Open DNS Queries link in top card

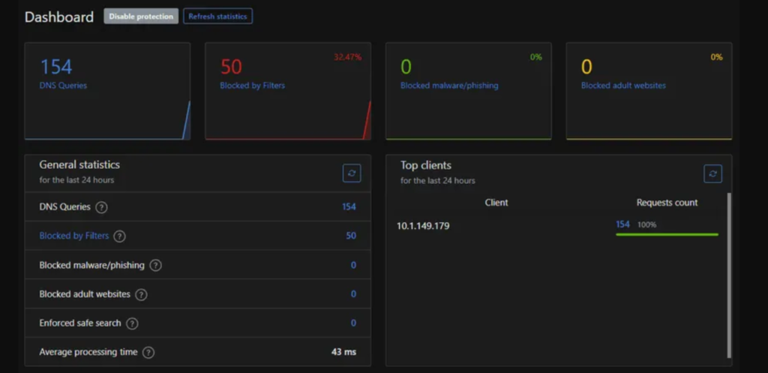tap(63, 86)
